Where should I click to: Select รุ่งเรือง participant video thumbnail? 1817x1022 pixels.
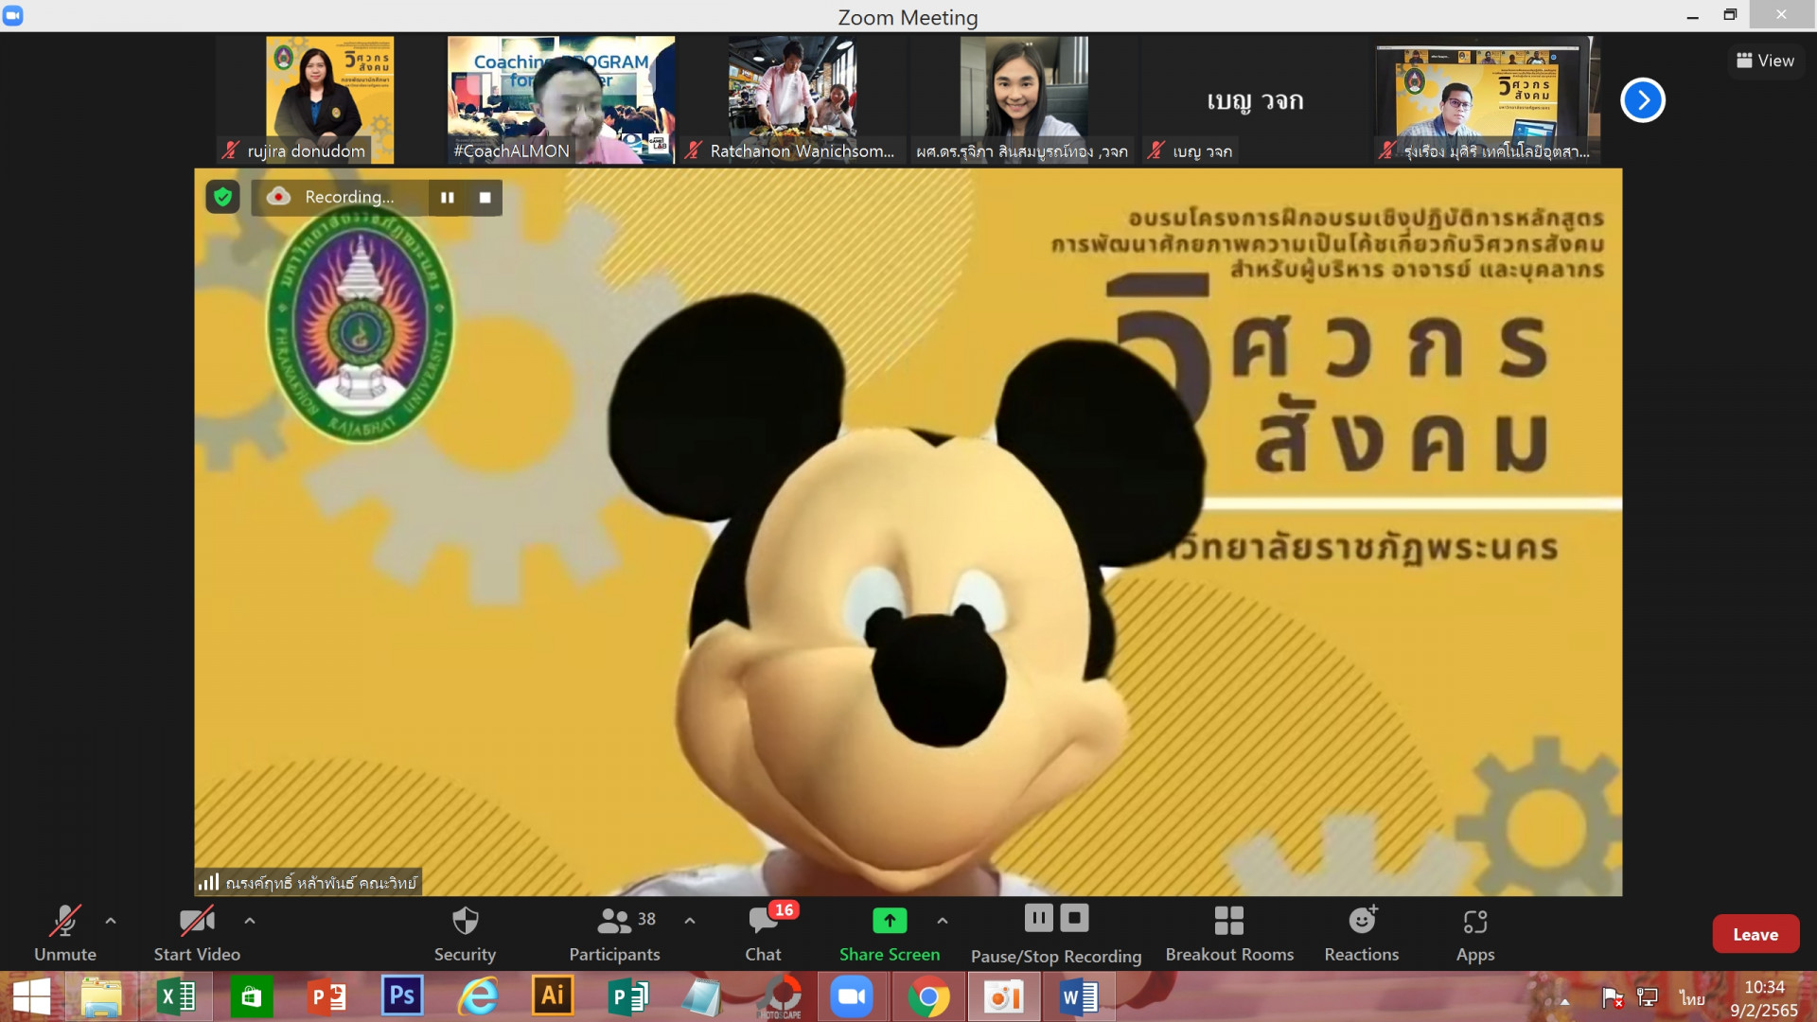[x=1488, y=100]
